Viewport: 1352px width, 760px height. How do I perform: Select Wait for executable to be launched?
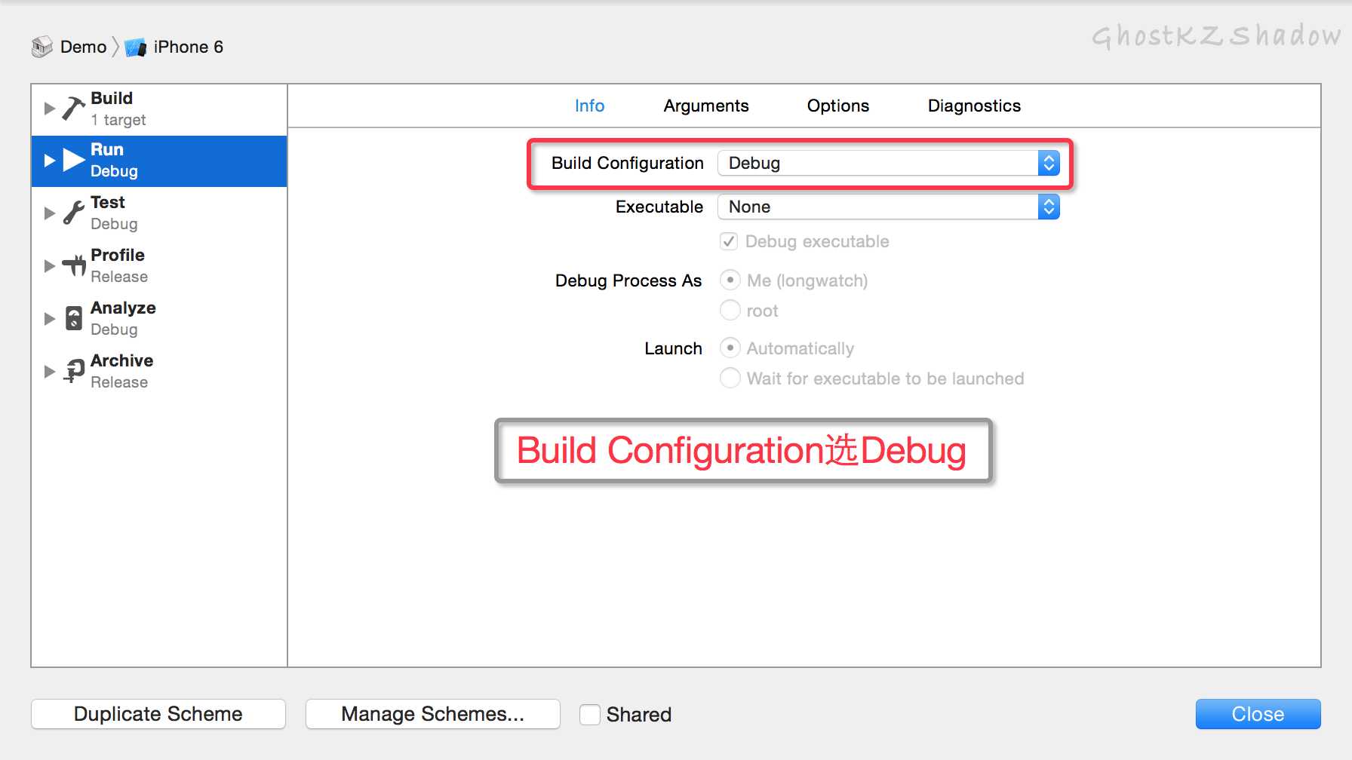pos(730,378)
